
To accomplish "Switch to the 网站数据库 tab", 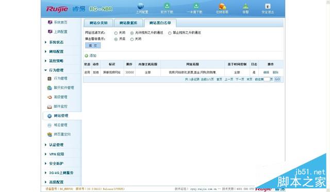I will pyautogui.click(x=128, y=23).
